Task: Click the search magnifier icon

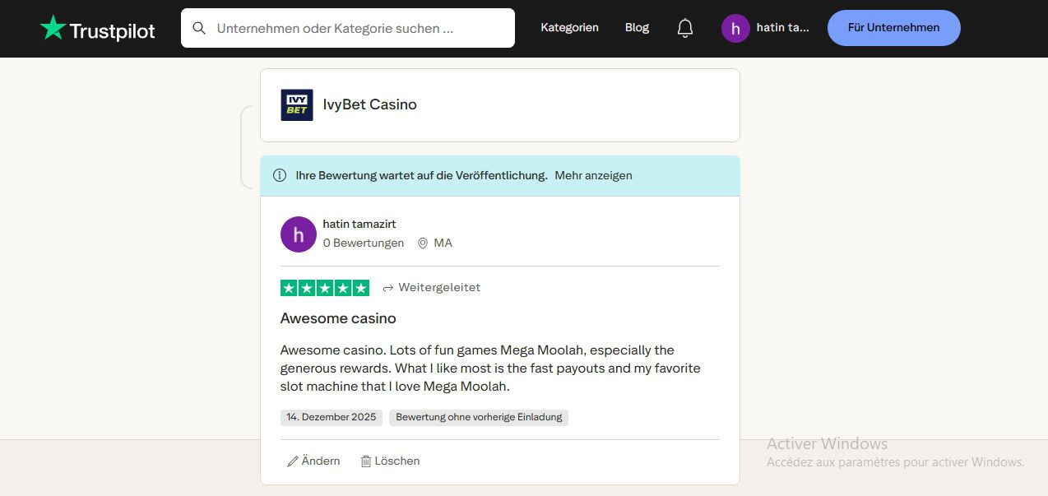Action: pos(199,28)
